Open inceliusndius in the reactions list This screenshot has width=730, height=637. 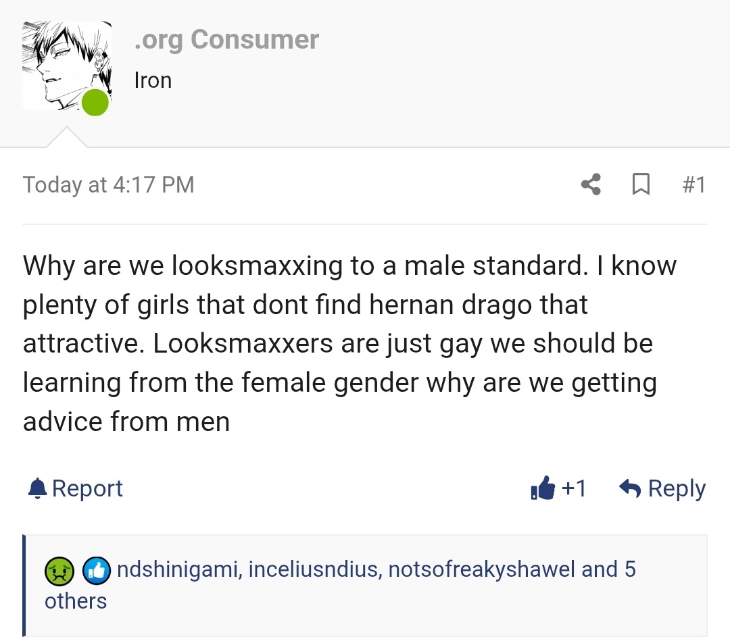coord(315,569)
